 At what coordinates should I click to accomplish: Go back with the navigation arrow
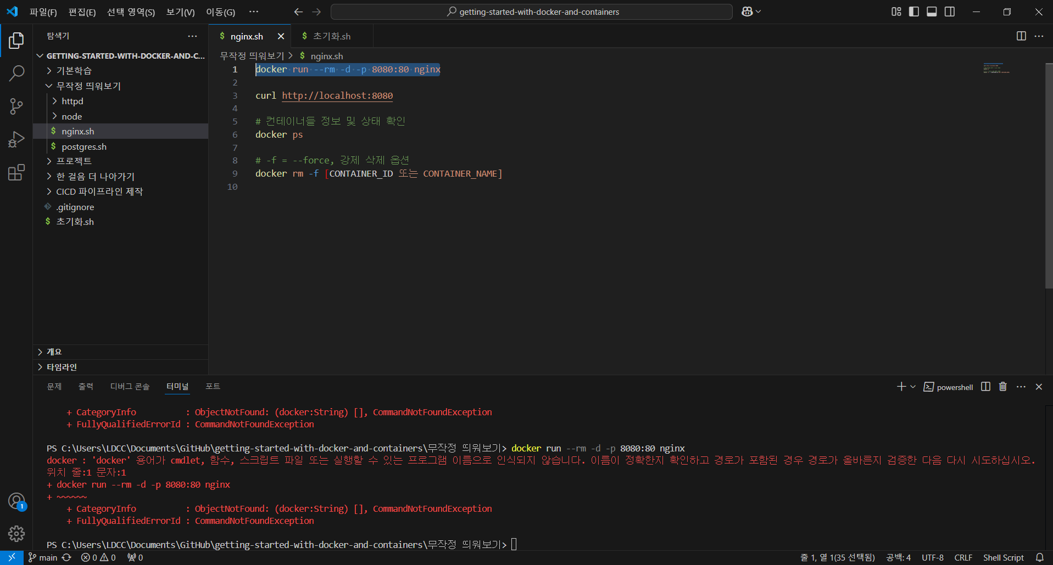click(x=298, y=12)
